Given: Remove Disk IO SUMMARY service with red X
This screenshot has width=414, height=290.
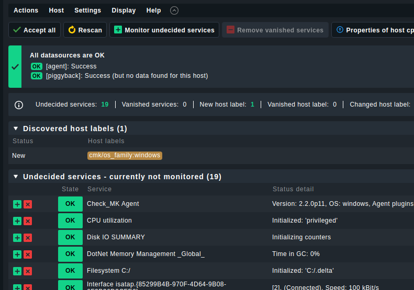Looking at the screenshot, I should 28,238.
